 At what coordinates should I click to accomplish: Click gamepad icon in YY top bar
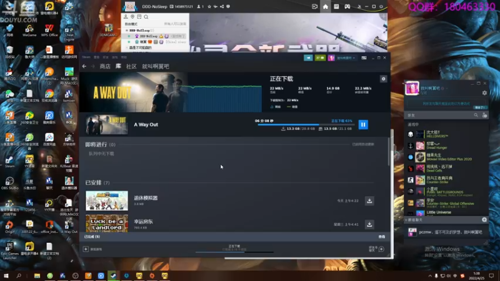pos(347,6)
